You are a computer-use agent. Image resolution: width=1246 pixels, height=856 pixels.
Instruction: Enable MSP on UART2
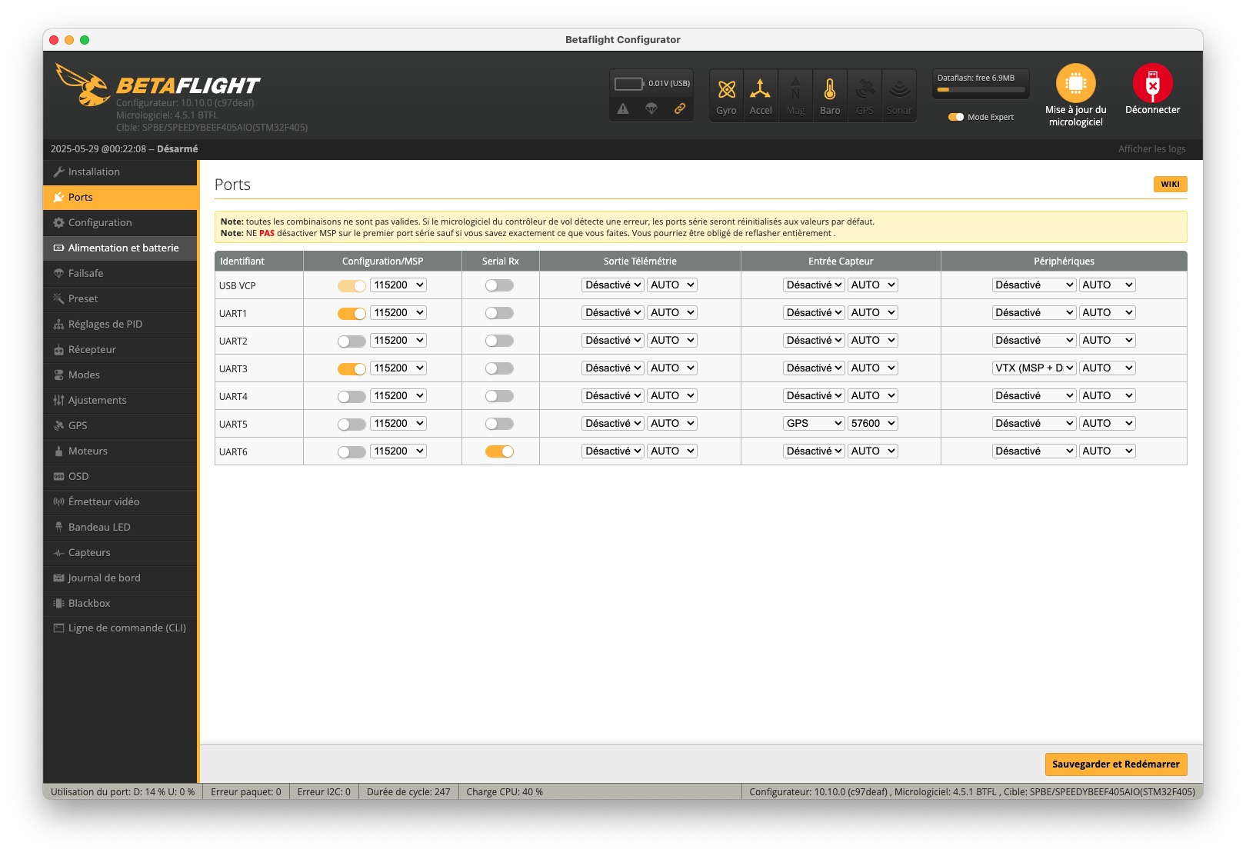coord(351,341)
